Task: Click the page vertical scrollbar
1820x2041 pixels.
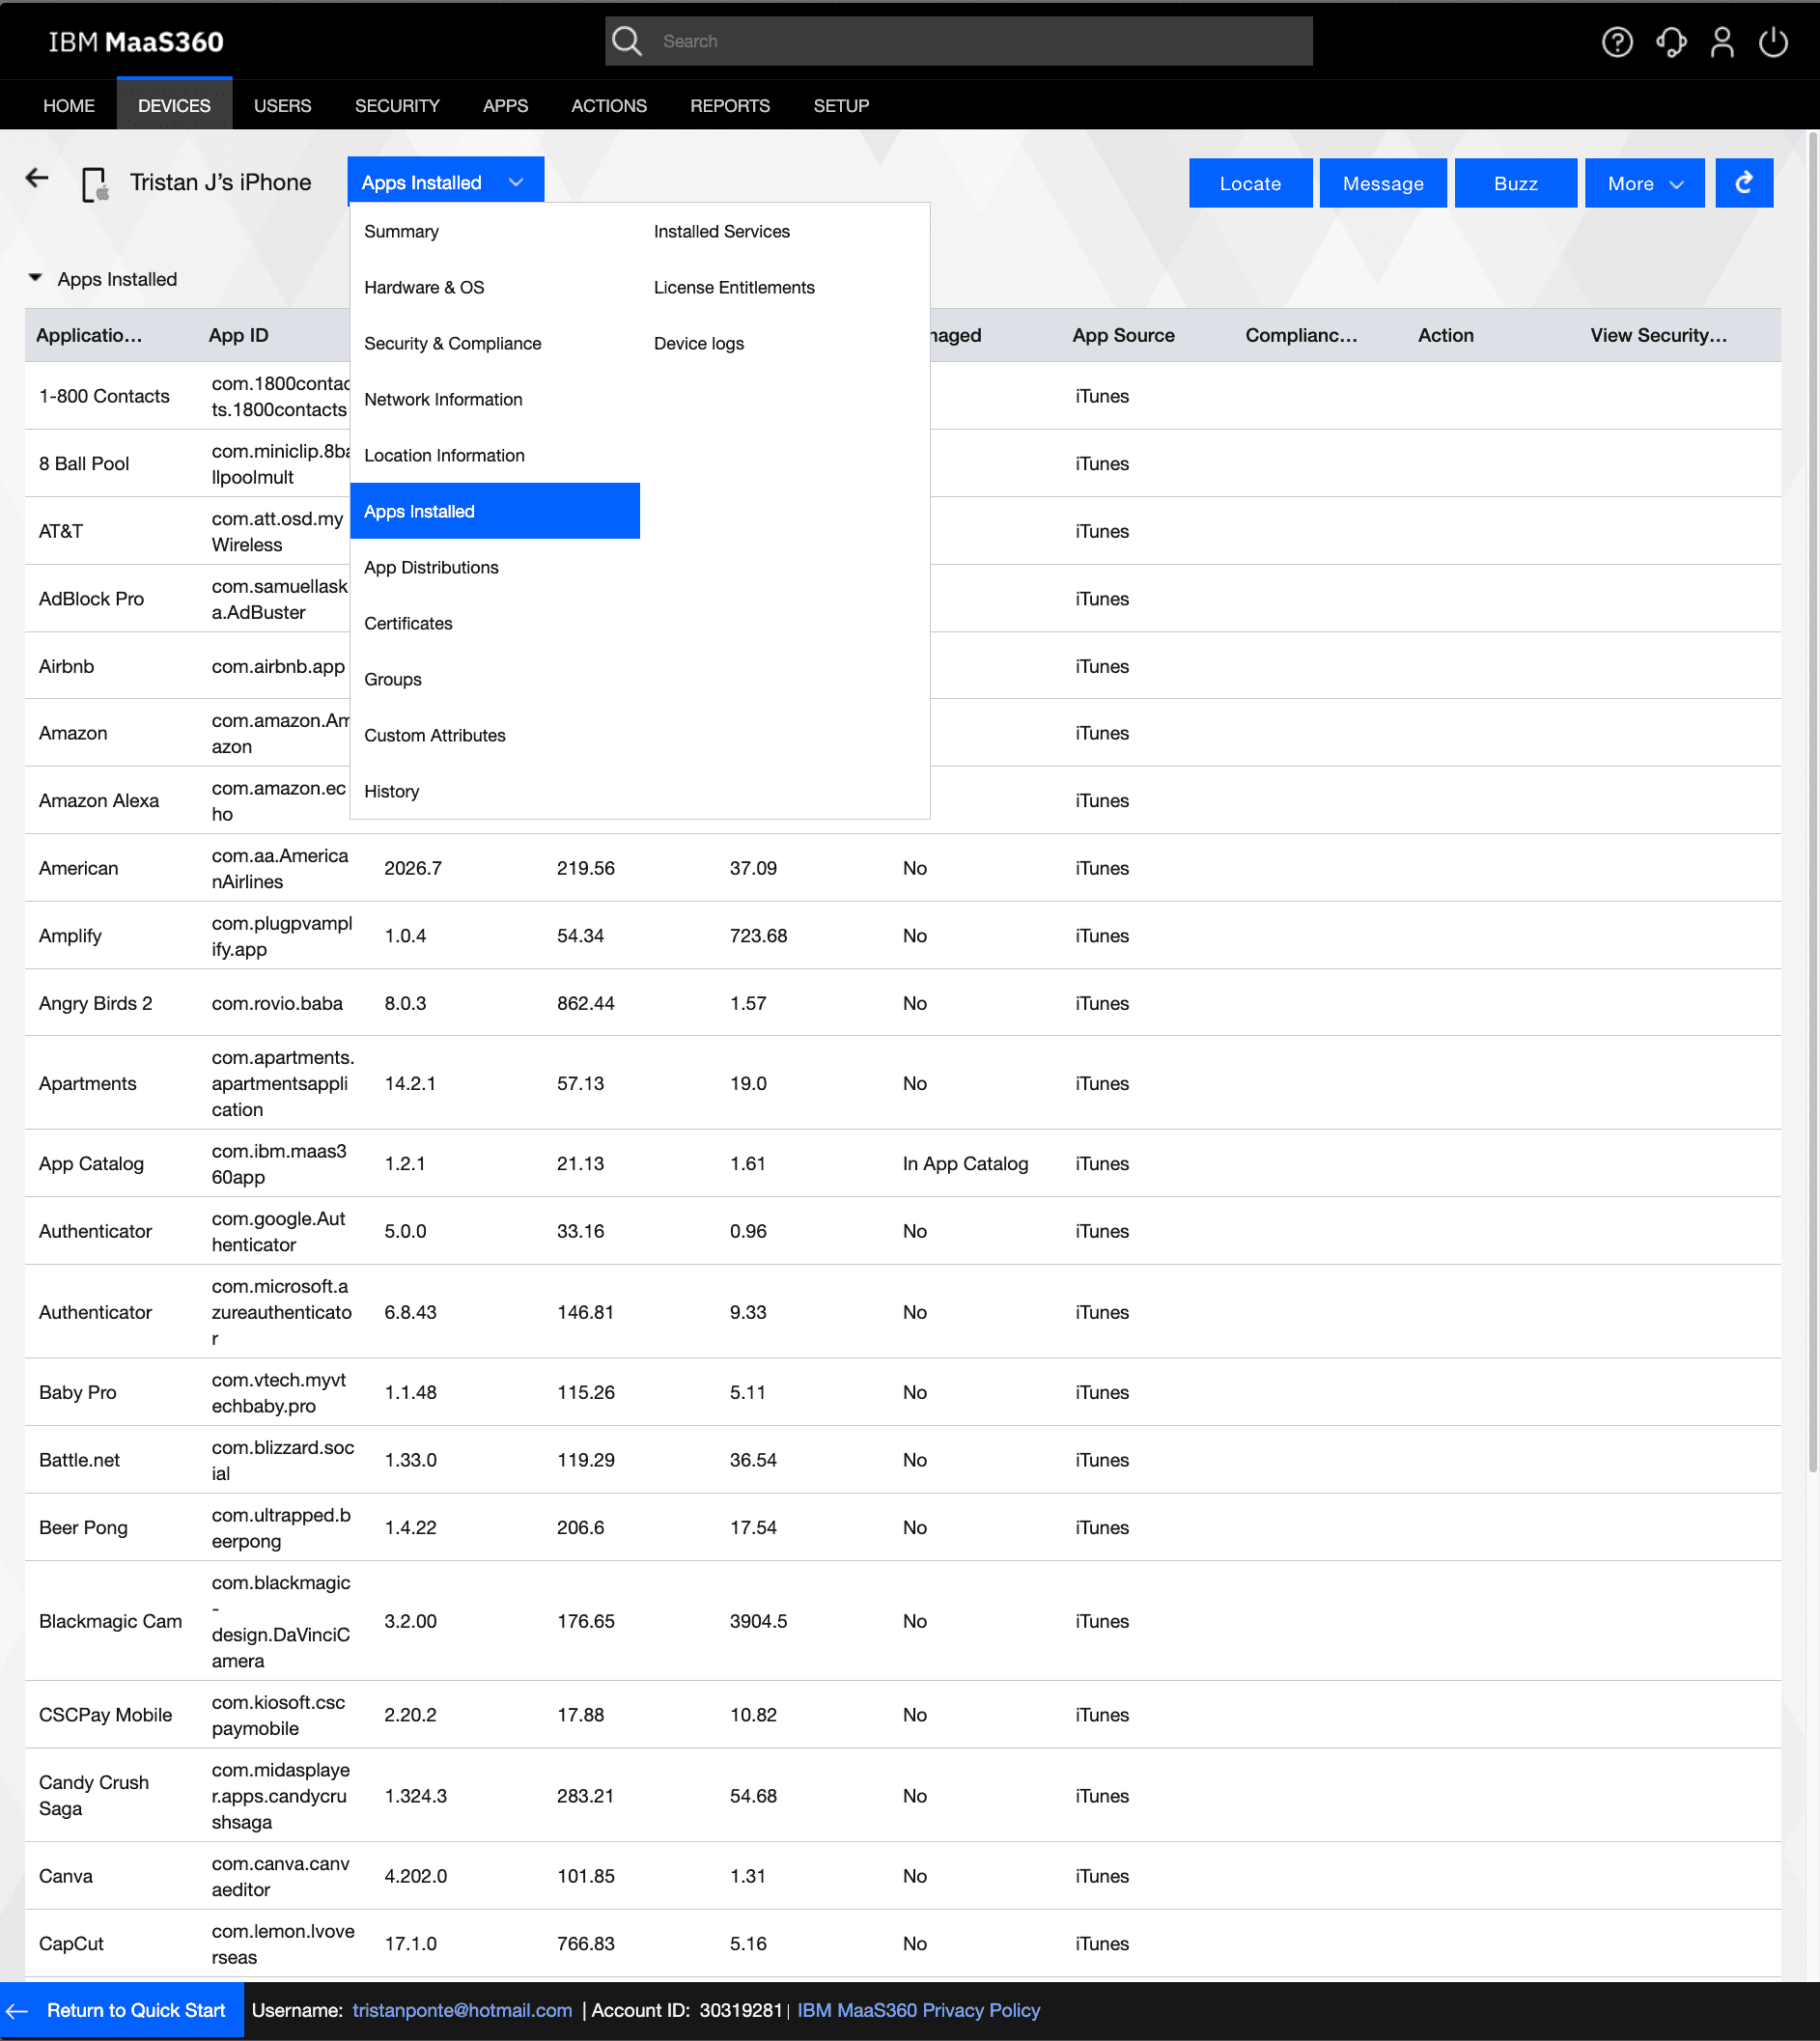Action: 1812,800
